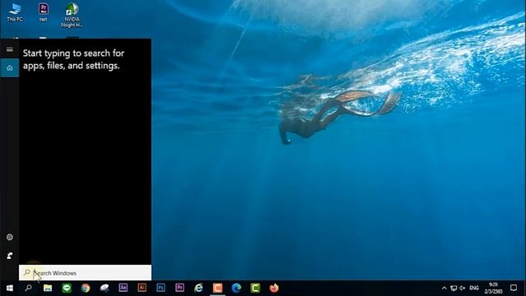Open This PC desktop icon

pyautogui.click(x=15, y=13)
